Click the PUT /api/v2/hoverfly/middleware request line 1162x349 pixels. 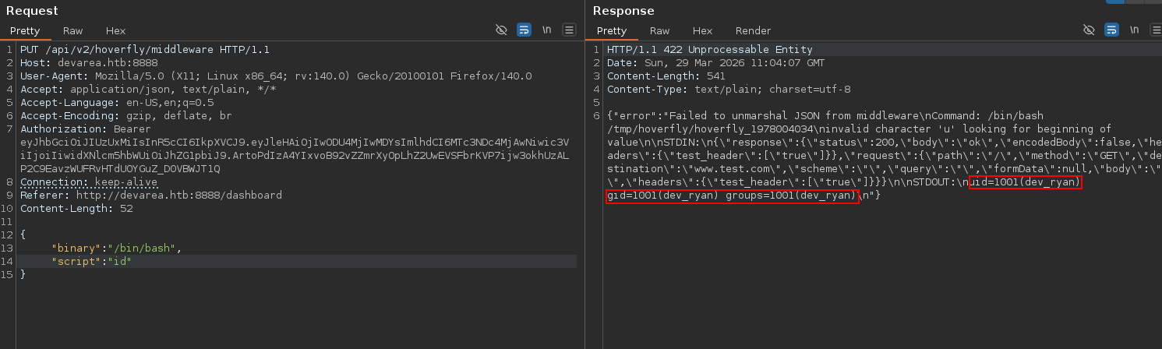click(145, 50)
